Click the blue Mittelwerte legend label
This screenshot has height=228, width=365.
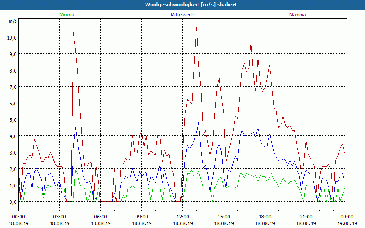pos(183,15)
